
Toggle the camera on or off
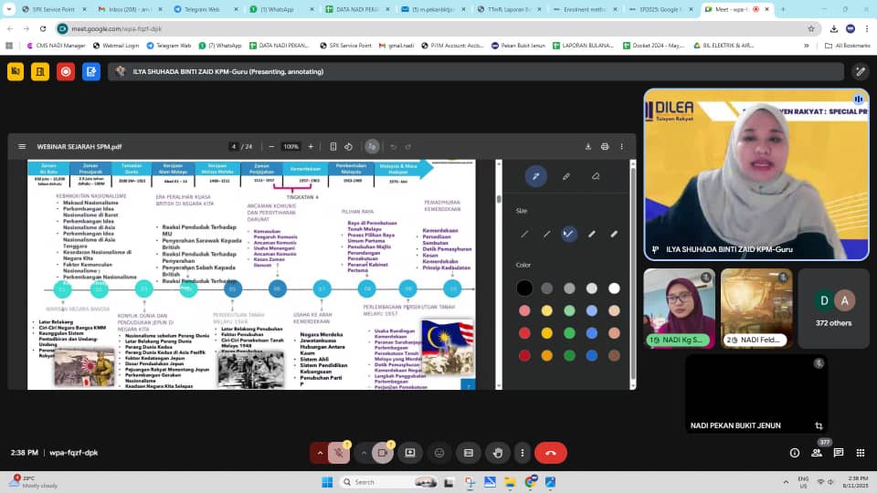pyautogui.click(x=383, y=452)
